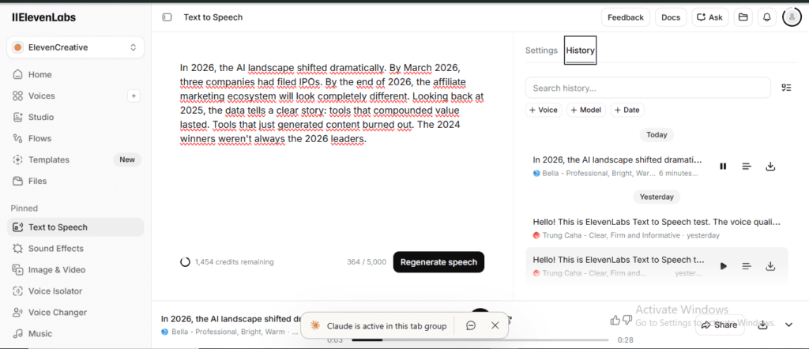The width and height of the screenshot is (809, 349).
Task: Click Text to Speech page title
Action: point(213,17)
